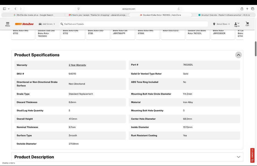Select the Duralast Brake Rotor AutoZone tab
Screen dimensions: 257x166
(160, 15)
